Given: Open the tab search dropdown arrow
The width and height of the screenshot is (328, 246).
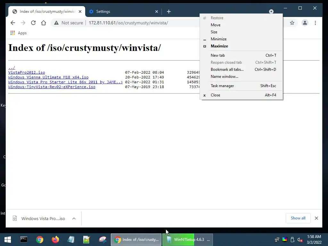Looking at the screenshot, I should (x=271, y=12).
